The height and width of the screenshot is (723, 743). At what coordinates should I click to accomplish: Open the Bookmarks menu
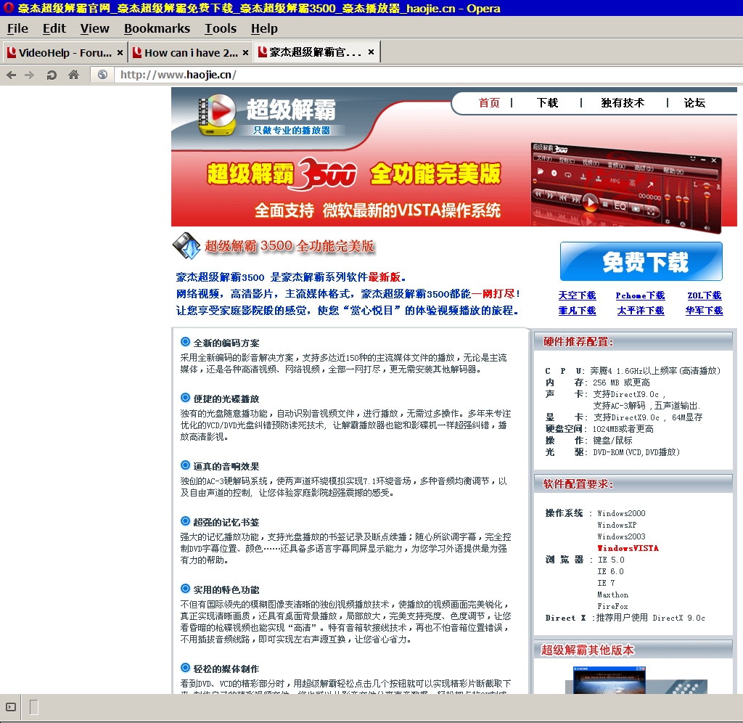157,28
